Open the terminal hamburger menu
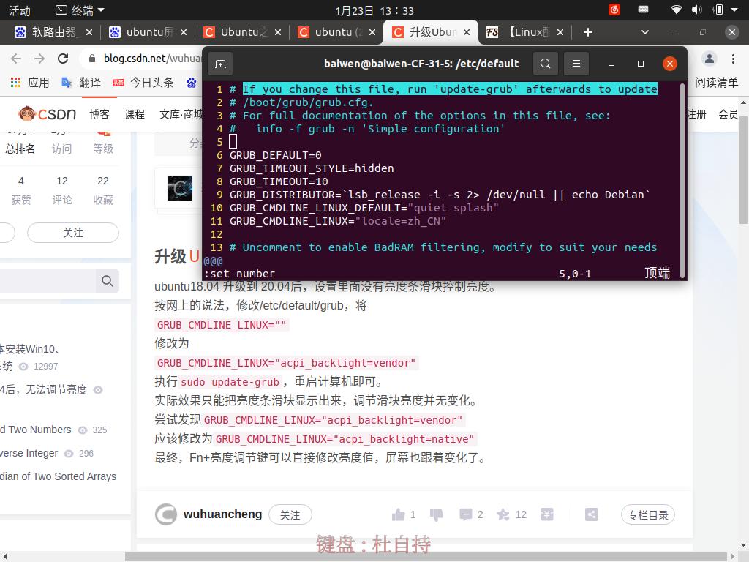The width and height of the screenshot is (749, 562). click(576, 64)
